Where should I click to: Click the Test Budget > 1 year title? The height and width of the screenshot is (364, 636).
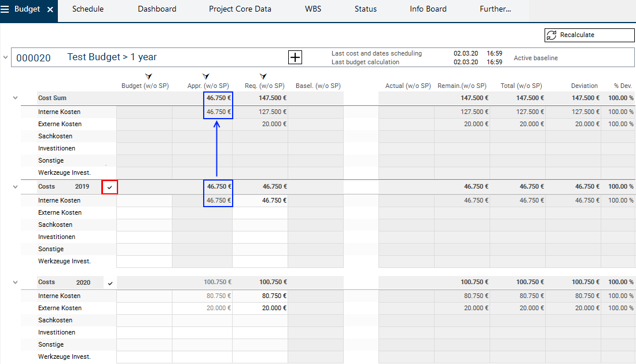[x=112, y=57]
